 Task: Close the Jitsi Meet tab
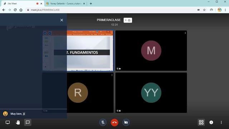click(41, 4)
